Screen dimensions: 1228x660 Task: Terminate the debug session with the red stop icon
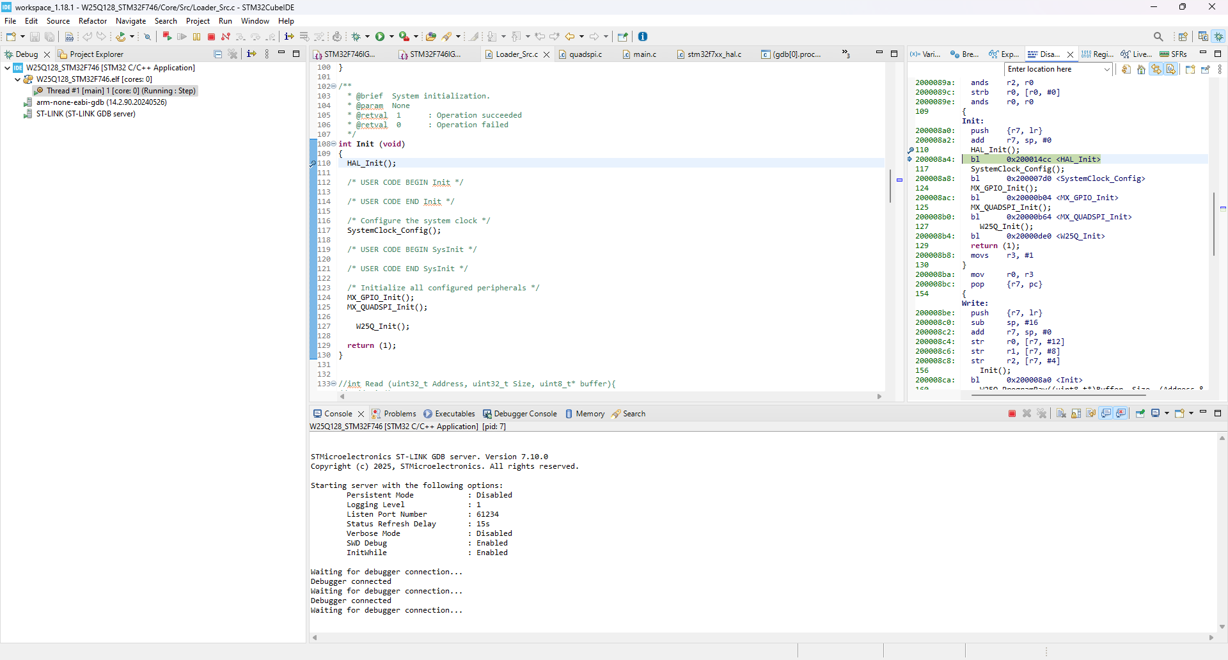tap(211, 36)
